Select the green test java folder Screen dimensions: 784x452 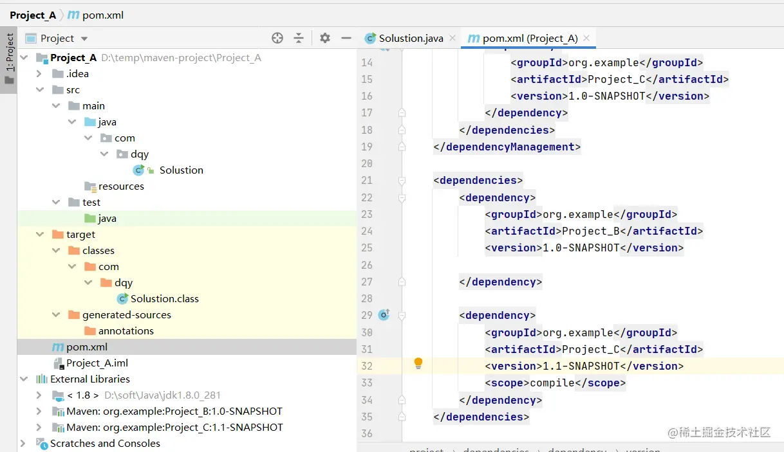pos(100,218)
